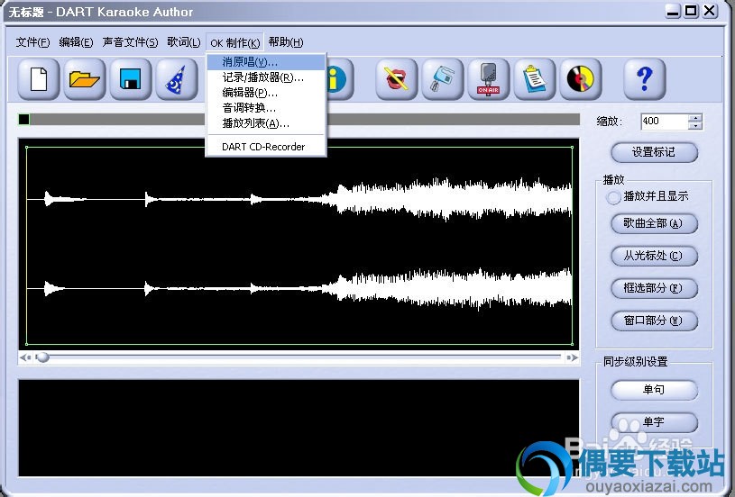Screen dimensions: 735x497
Task: Open the mixer tool icon
Action: tap(443, 79)
